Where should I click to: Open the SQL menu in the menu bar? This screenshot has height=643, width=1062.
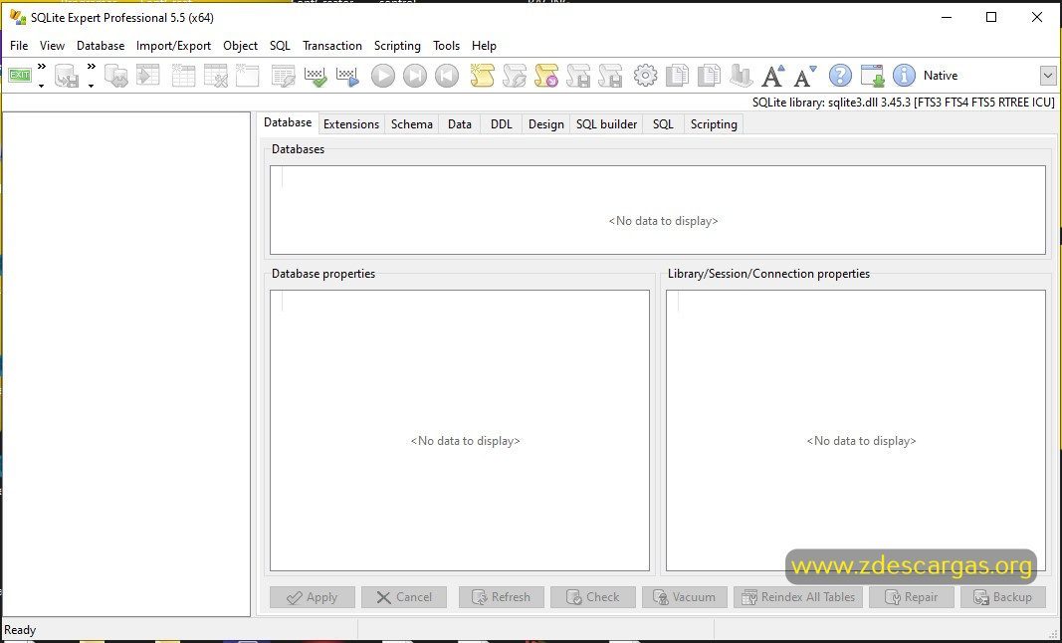click(x=280, y=46)
